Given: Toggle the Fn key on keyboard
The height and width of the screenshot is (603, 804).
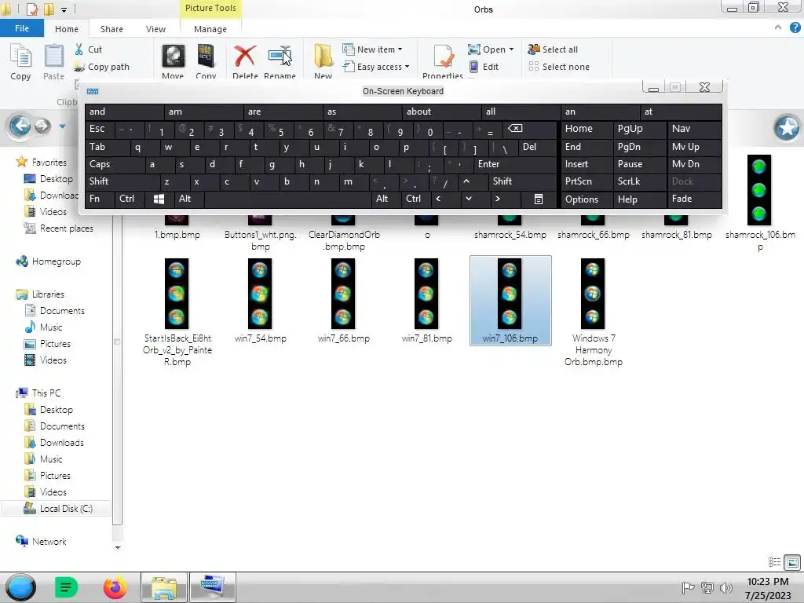Looking at the screenshot, I should [100, 199].
